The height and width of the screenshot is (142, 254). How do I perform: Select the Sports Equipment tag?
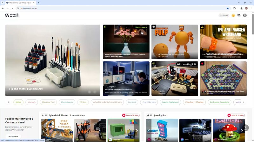[x=170, y=102]
